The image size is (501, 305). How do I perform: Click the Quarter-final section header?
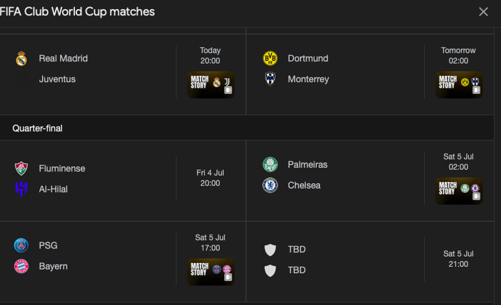(37, 128)
